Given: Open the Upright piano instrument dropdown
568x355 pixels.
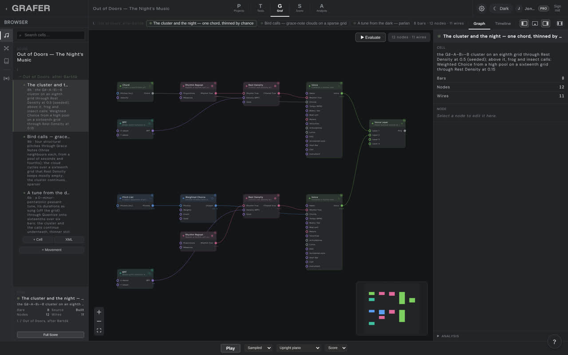Looking at the screenshot, I should (299, 348).
